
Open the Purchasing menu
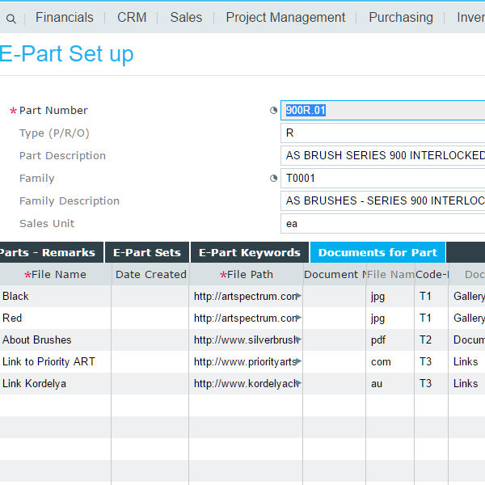400,17
